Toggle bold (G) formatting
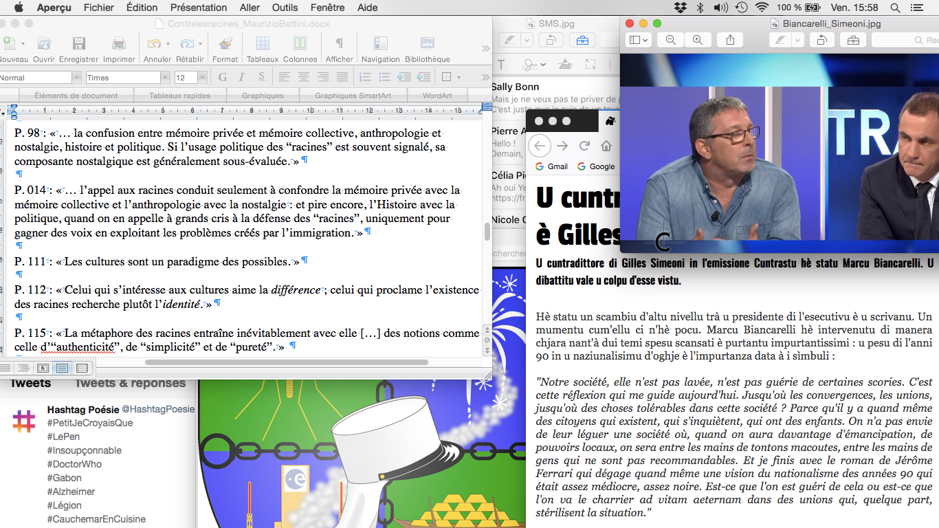Image resolution: width=939 pixels, height=528 pixels. 222,77
